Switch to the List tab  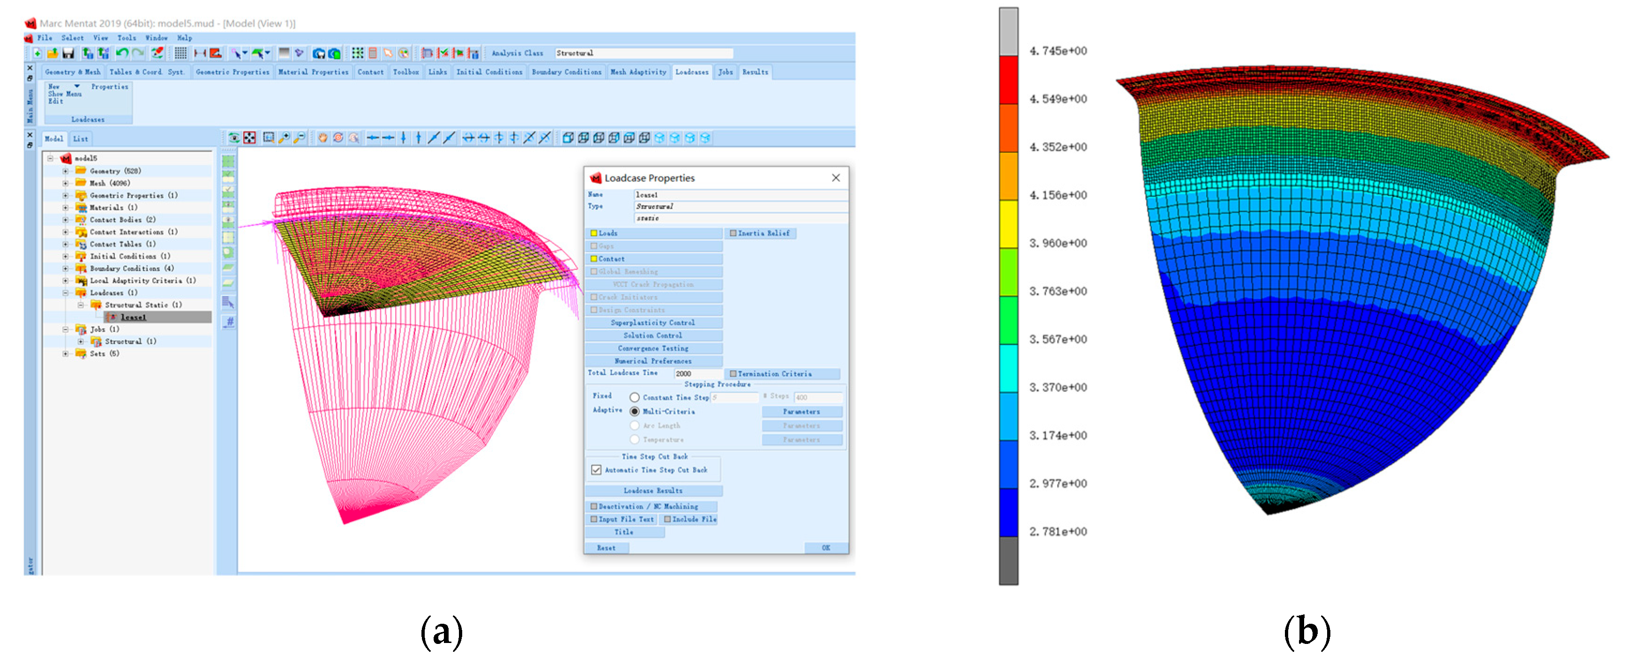(x=80, y=139)
